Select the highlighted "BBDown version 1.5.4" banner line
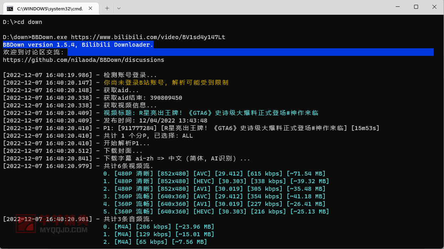 coord(78,45)
